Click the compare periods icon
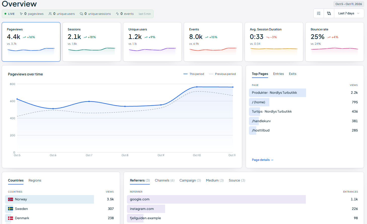 [x=329, y=13]
